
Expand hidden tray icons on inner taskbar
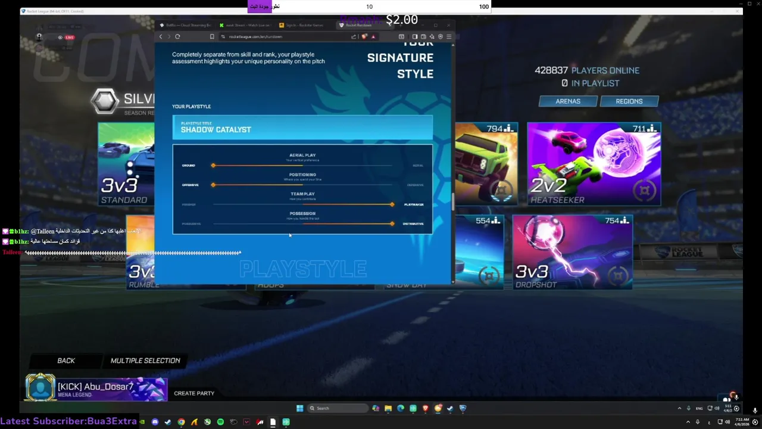[x=680, y=408]
